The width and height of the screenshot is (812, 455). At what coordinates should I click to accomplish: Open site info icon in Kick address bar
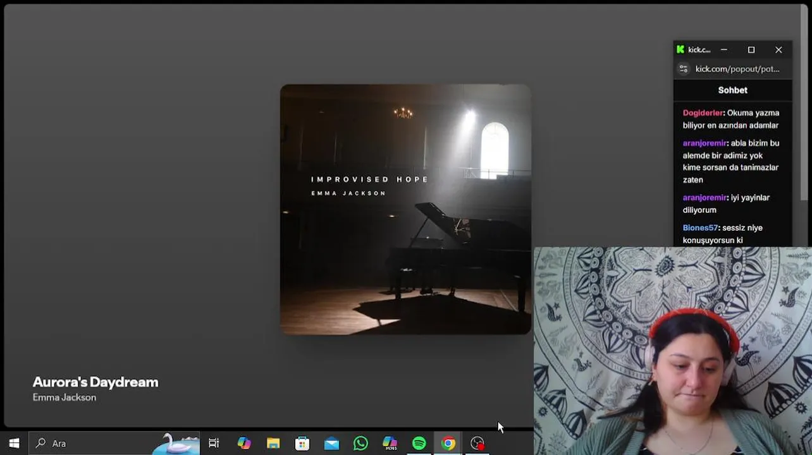coord(683,69)
